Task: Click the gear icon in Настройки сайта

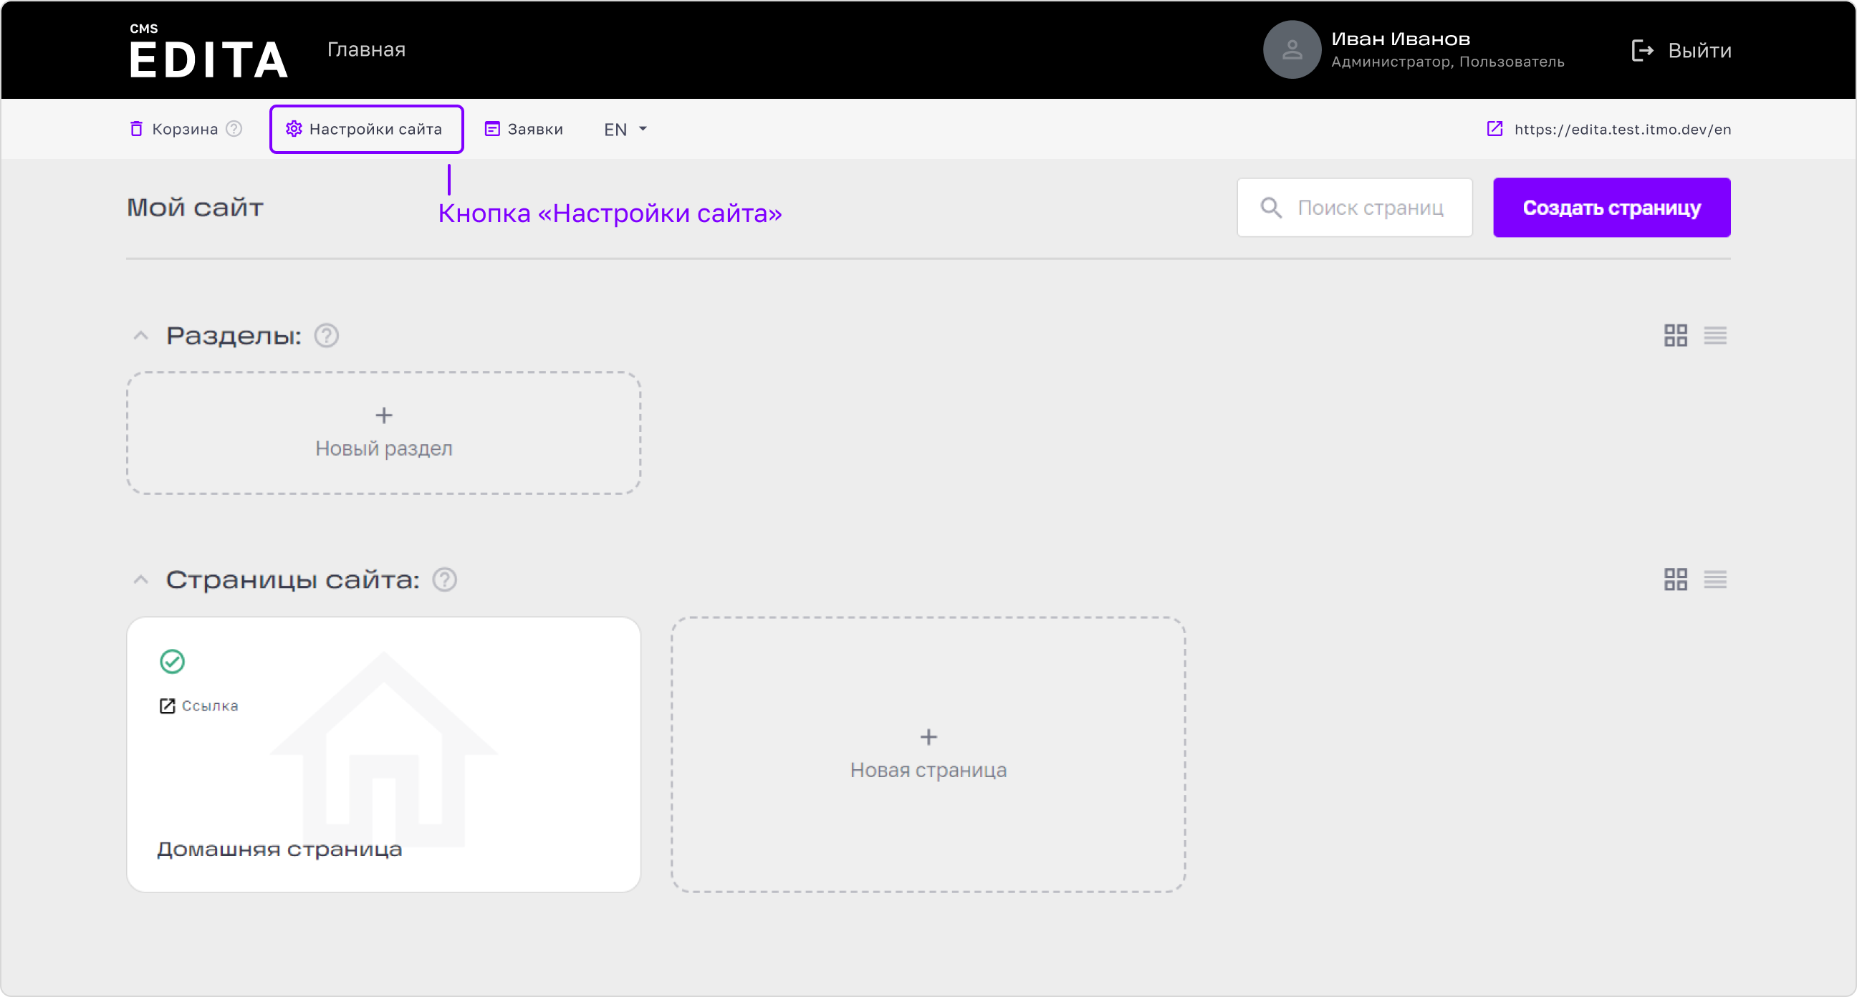Action: [x=294, y=129]
